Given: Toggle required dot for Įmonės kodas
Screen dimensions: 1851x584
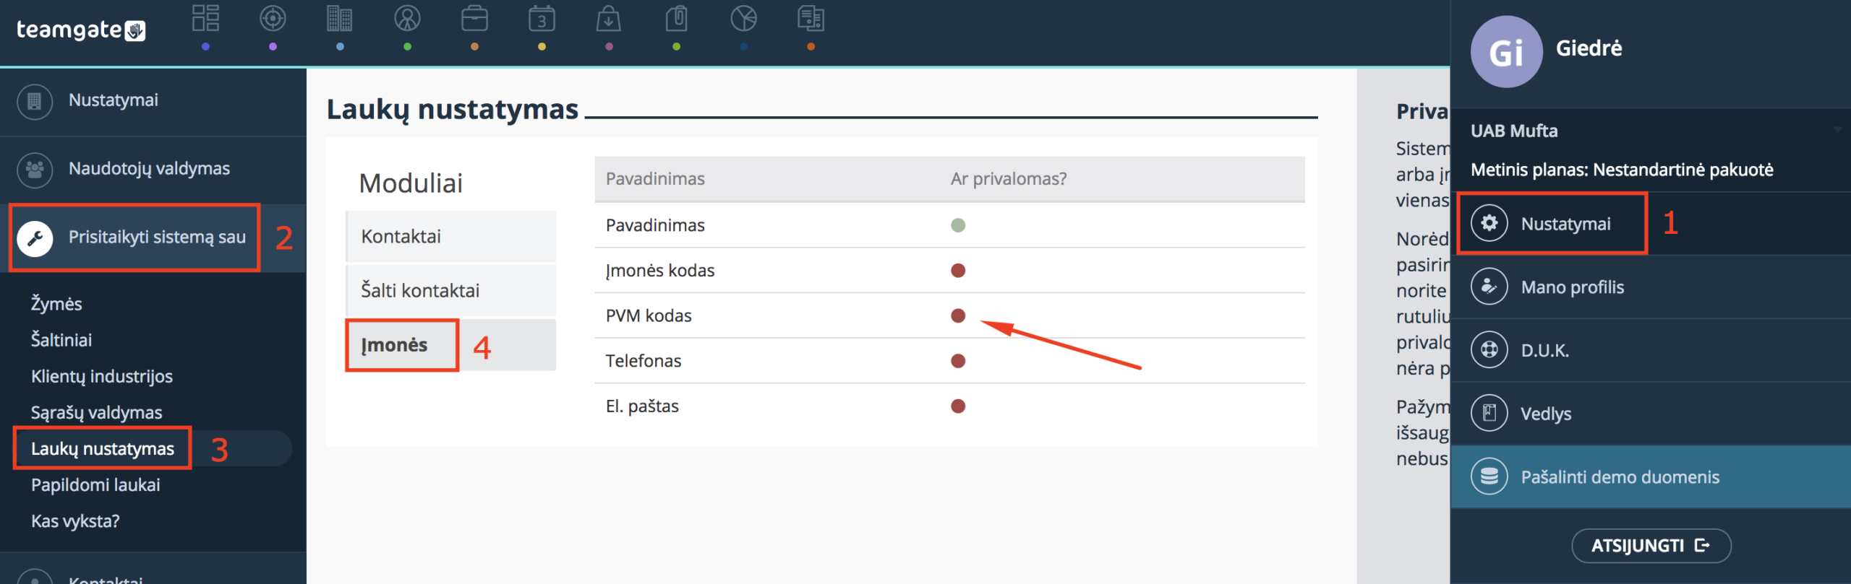Looking at the screenshot, I should (x=958, y=271).
